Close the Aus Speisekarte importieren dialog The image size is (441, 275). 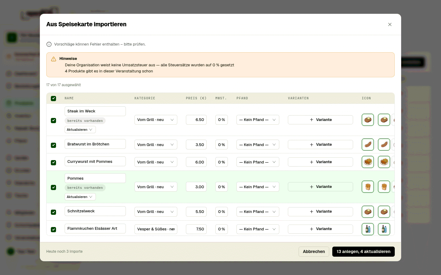(390, 24)
